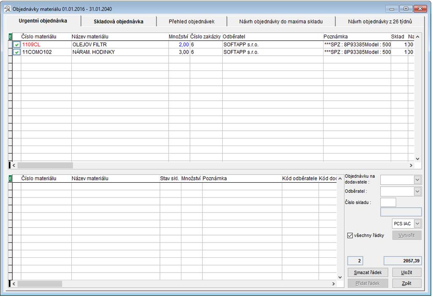432x297 pixels.
Task: Open the 'Odběratel' dropdown on the right
Action: 417,191
